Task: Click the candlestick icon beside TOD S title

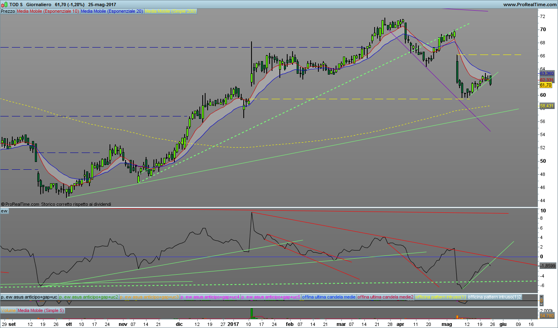Action: point(5,4)
